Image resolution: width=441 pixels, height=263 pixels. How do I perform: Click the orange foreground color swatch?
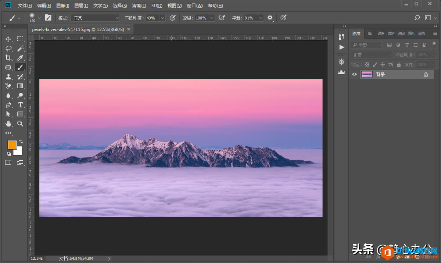point(12,144)
